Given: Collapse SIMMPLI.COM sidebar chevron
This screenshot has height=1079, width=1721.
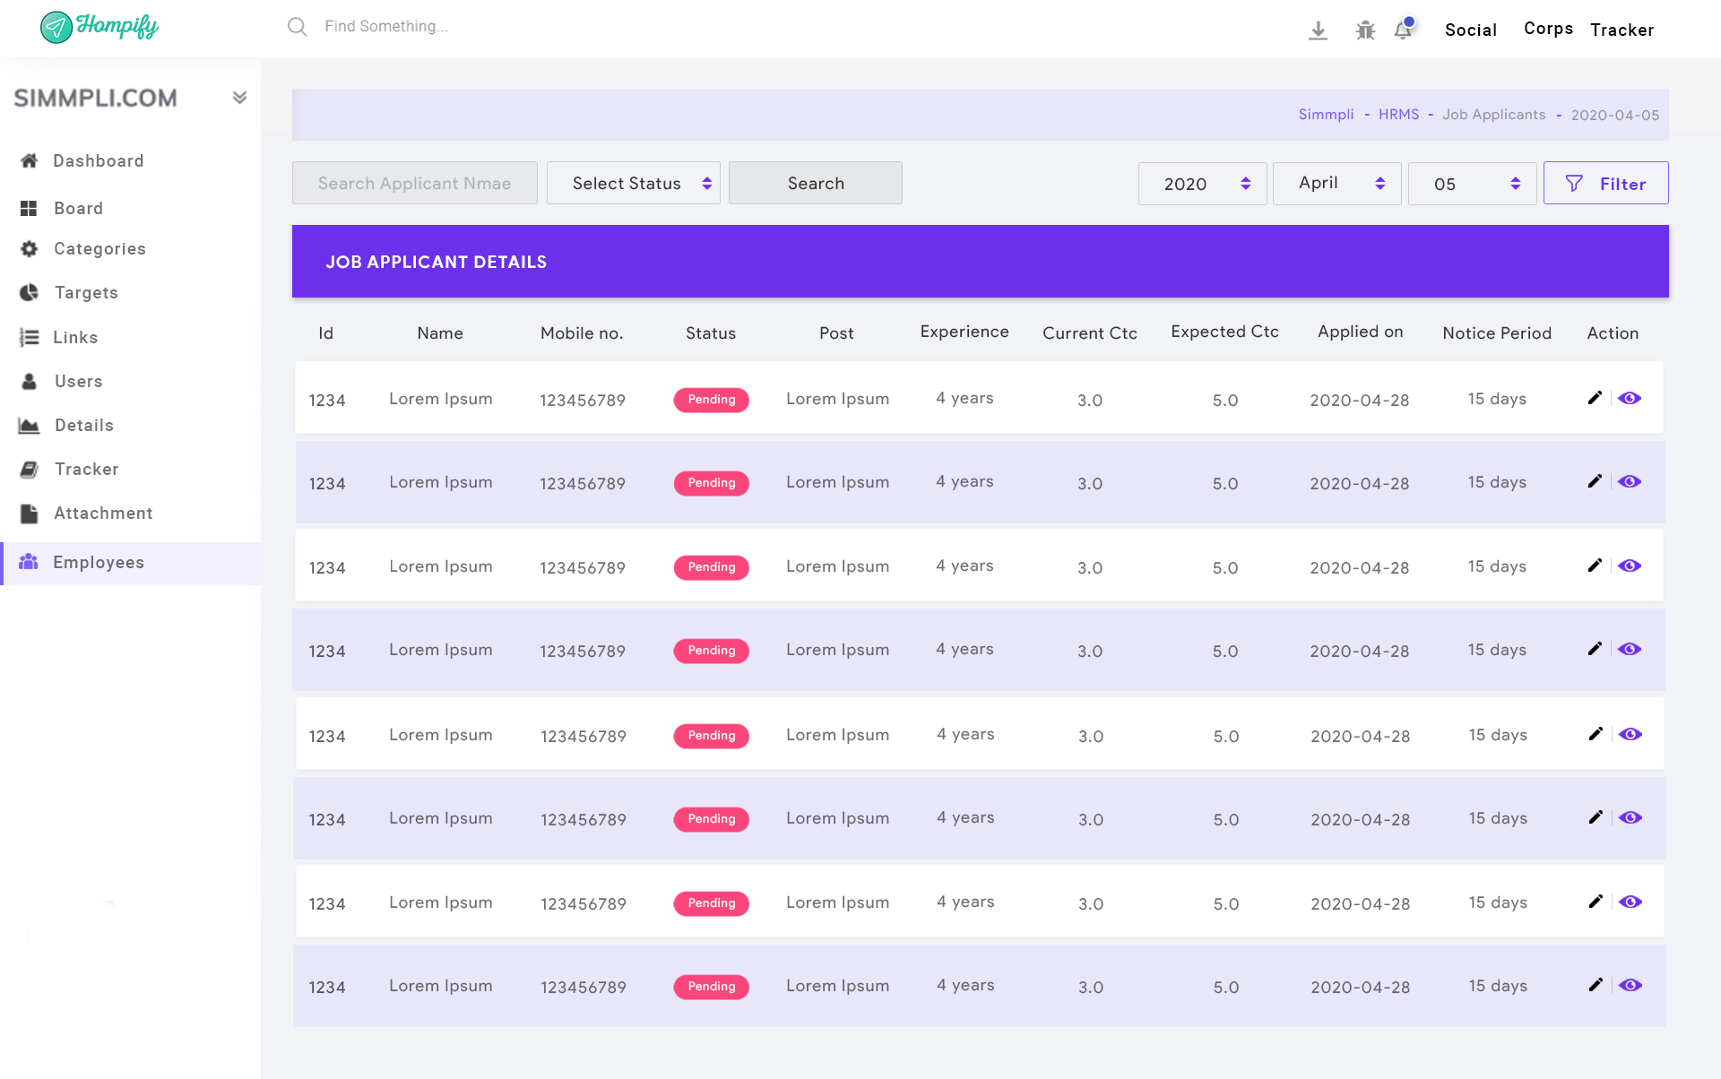Looking at the screenshot, I should click(239, 98).
